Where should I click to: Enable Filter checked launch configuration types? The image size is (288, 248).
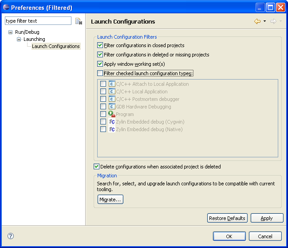click(x=100, y=73)
